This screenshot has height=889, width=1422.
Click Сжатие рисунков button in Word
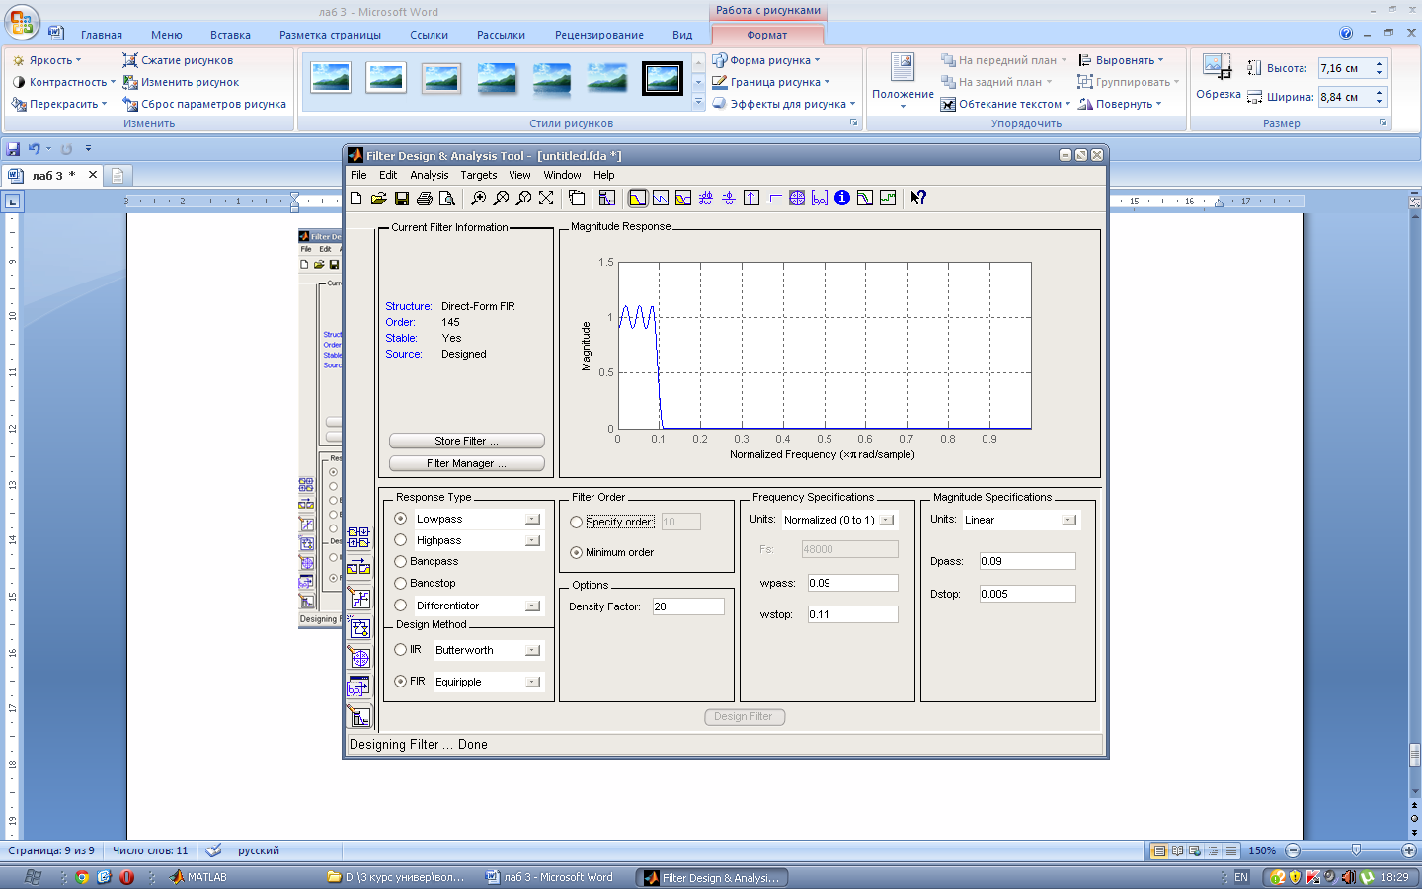coord(178,60)
